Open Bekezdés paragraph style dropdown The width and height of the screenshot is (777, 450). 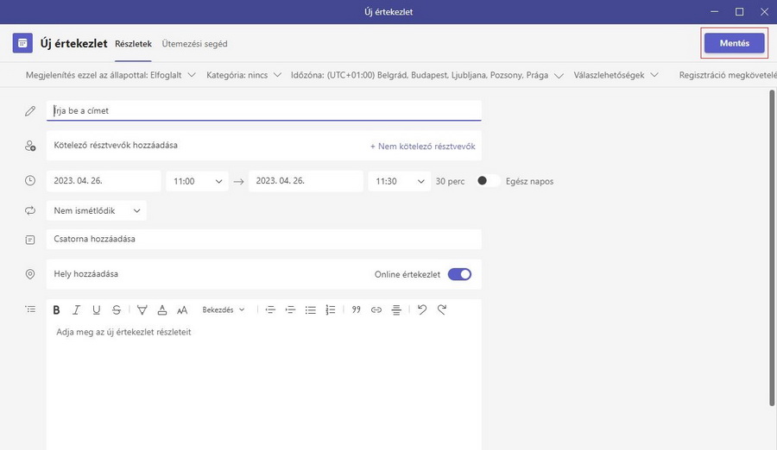(x=224, y=309)
